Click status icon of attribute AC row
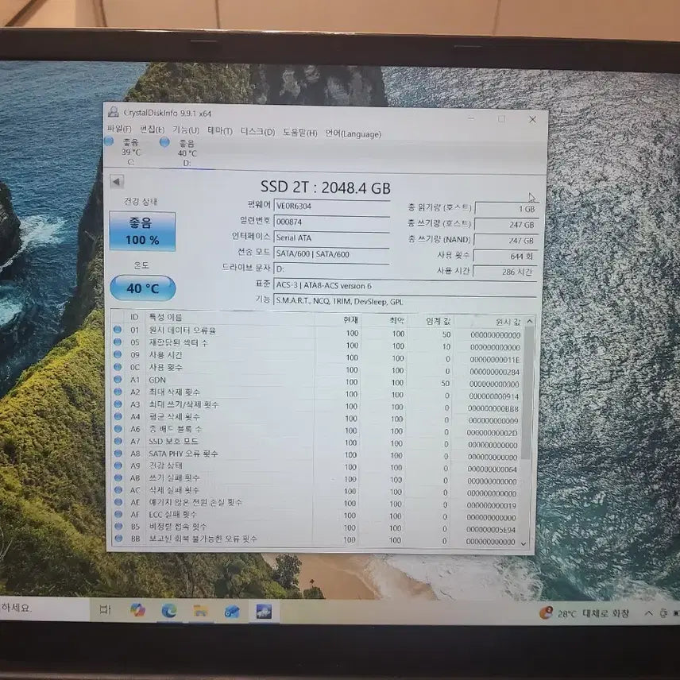This screenshot has height=680, width=680. coord(118,489)
